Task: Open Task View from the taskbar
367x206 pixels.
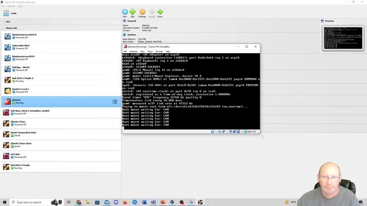Action: tap(69, 202)
